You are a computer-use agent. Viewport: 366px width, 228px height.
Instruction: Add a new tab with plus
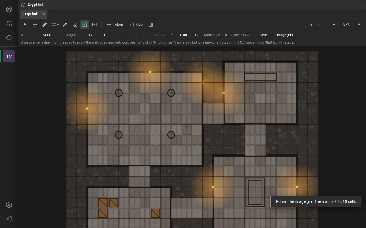[52, 14]
